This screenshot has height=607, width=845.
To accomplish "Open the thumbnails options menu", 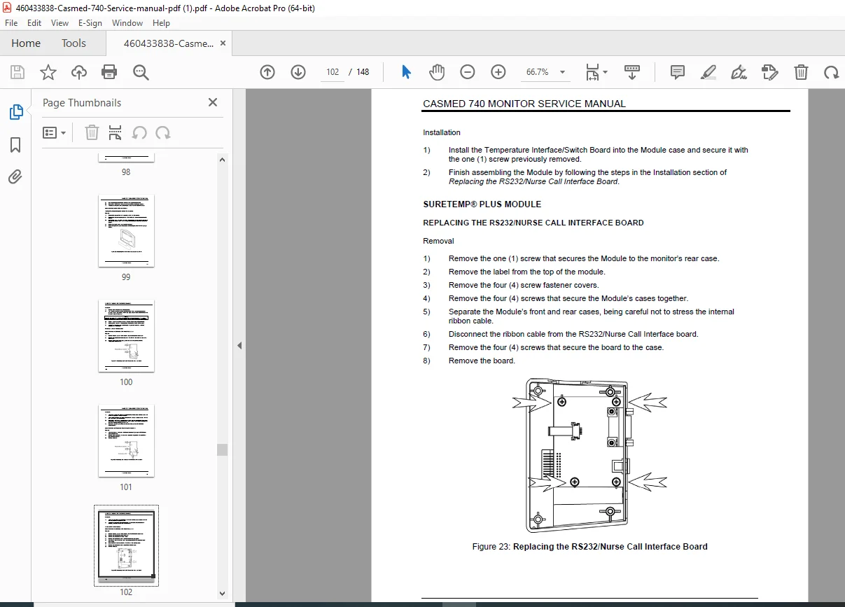I will [54, 132].
